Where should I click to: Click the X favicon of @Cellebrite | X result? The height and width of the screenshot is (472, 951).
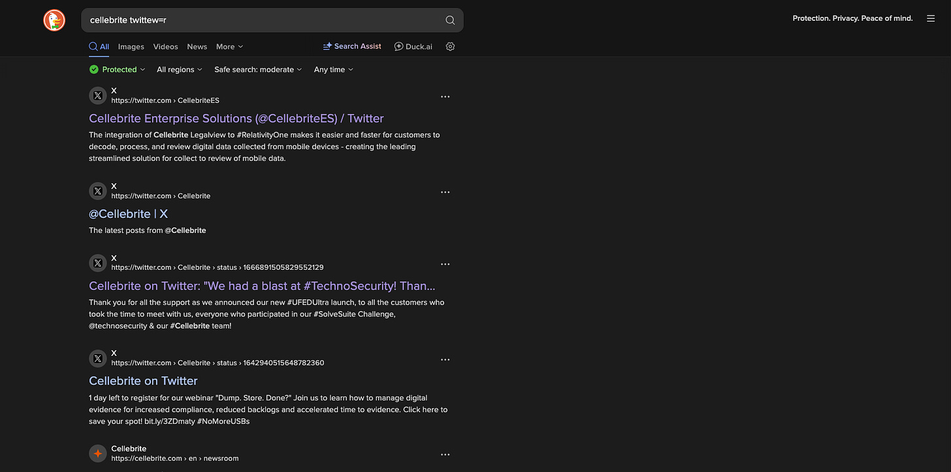(97, 191)
